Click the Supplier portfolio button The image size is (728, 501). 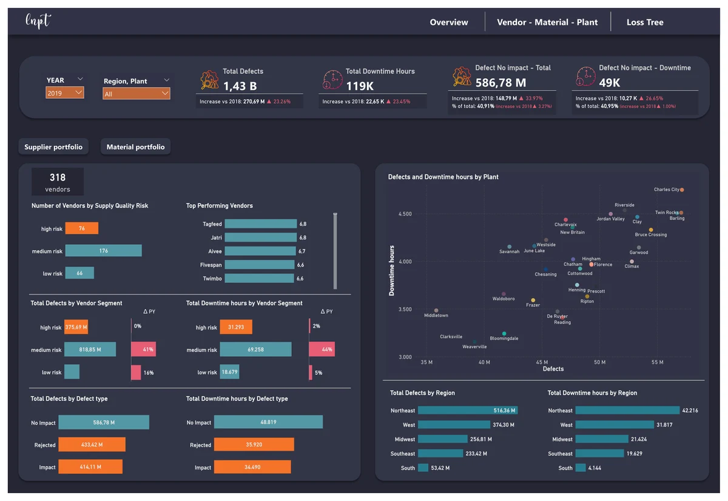pos(53,147)
